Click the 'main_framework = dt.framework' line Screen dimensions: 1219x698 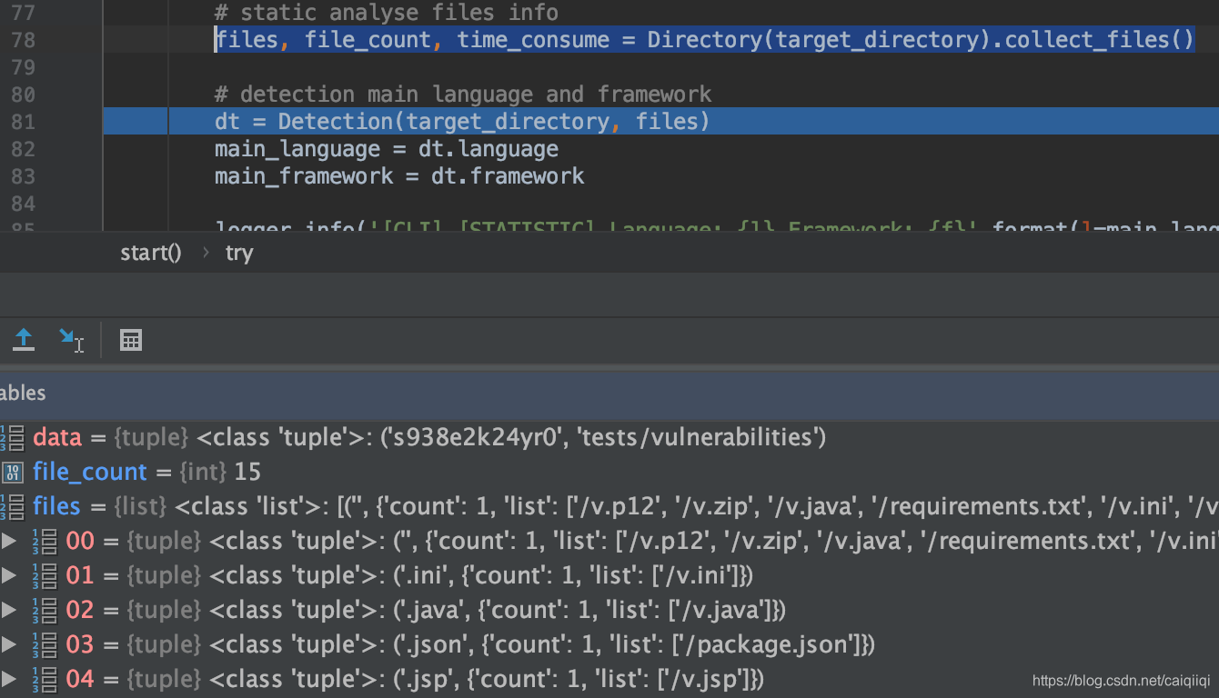point(399,176)
